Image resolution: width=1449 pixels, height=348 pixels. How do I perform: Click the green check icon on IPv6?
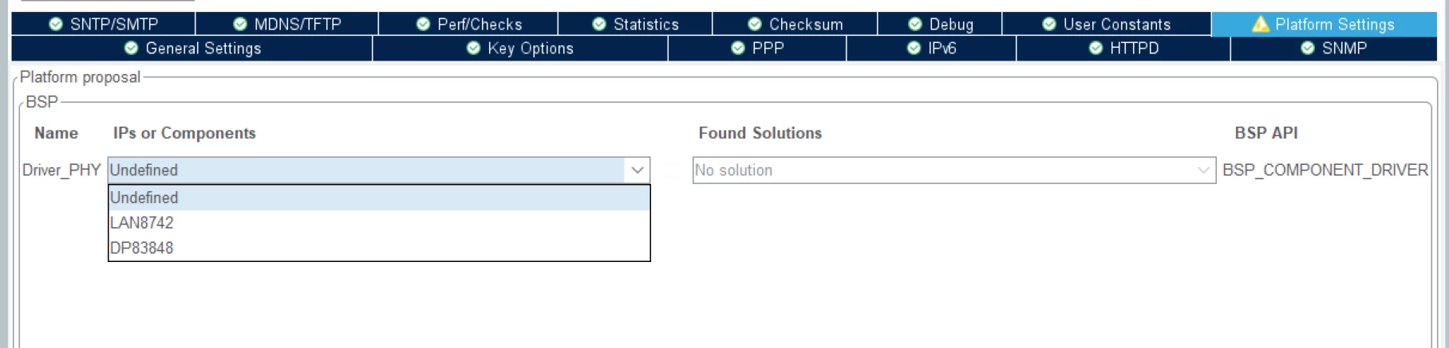(914, 49)
